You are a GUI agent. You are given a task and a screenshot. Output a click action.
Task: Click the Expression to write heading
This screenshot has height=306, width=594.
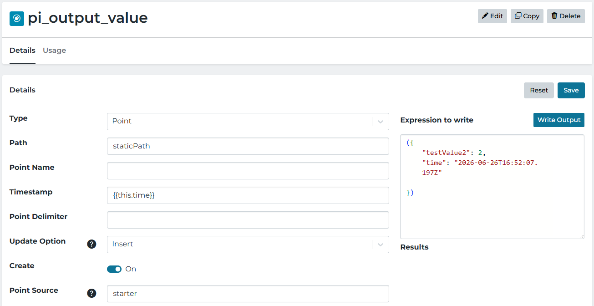(437, 120)
